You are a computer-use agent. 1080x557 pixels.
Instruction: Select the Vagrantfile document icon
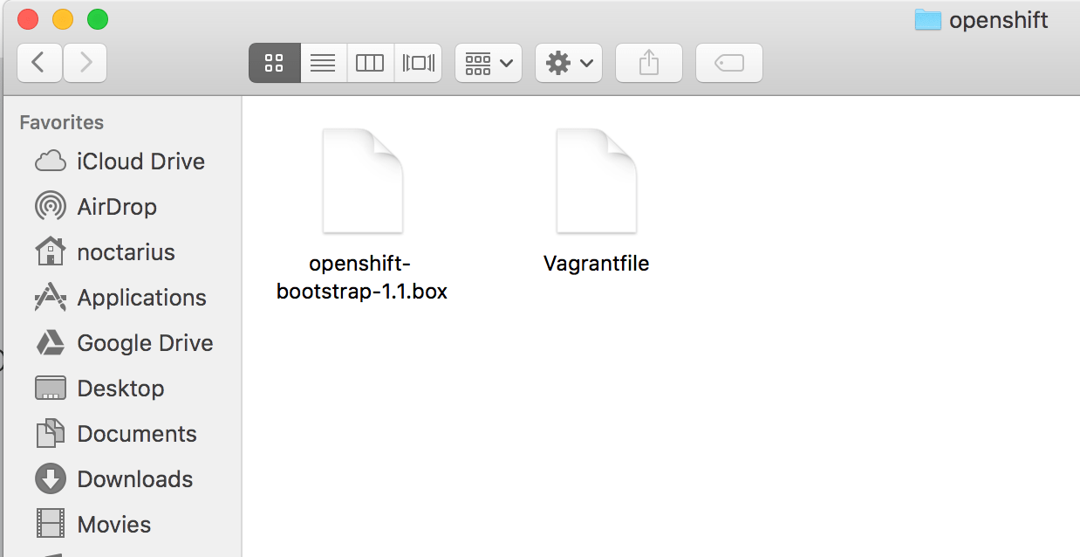597,181
